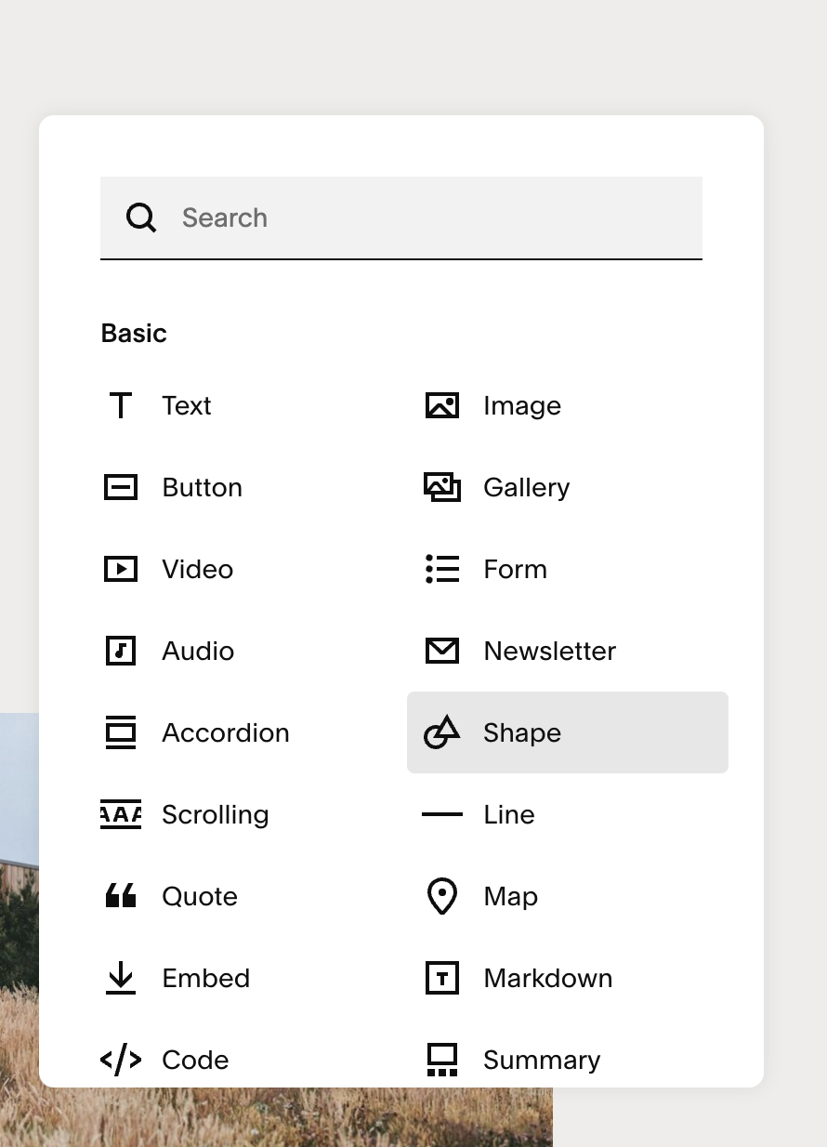Insert an Image block
Viewport: 827px width, 1147px height.
pyautogui.click(x=441, y=405)
